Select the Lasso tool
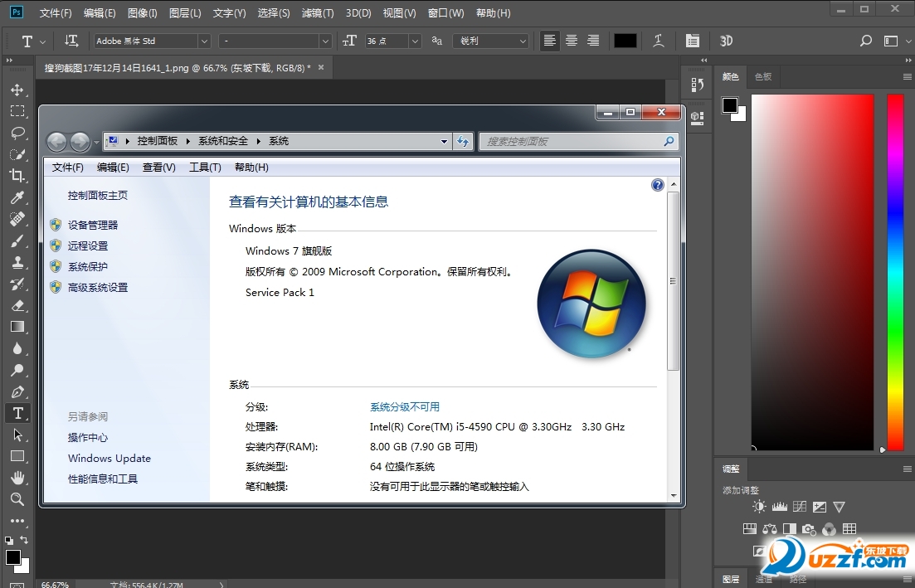The height and width of the screenshot is (588, 915). (17, 133)
